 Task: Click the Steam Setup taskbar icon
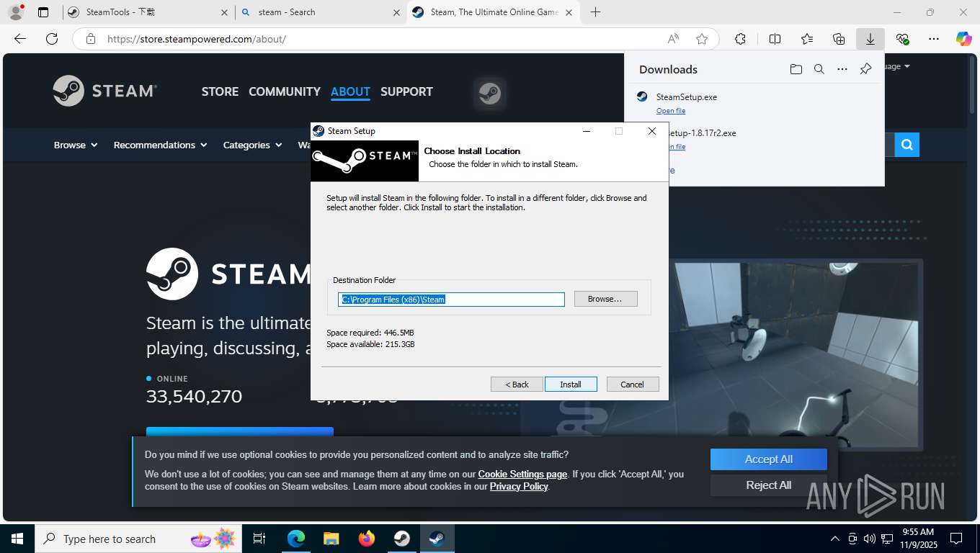(437, 539)
